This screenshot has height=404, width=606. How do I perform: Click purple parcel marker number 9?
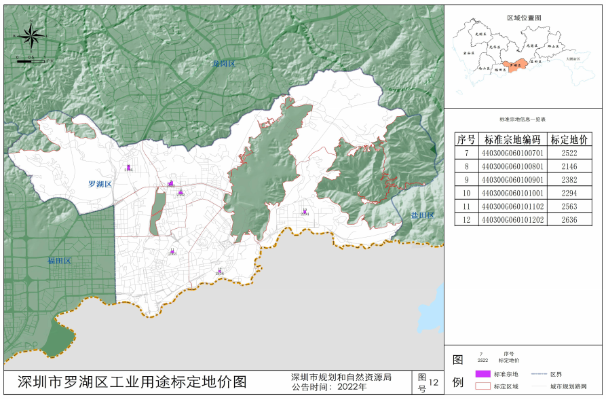point(181,192)
